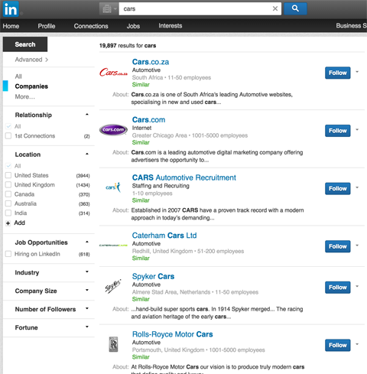The width and height of the screenshot is (367, 374).
Task: Open the Business Services menu
Action: point(351,26)
